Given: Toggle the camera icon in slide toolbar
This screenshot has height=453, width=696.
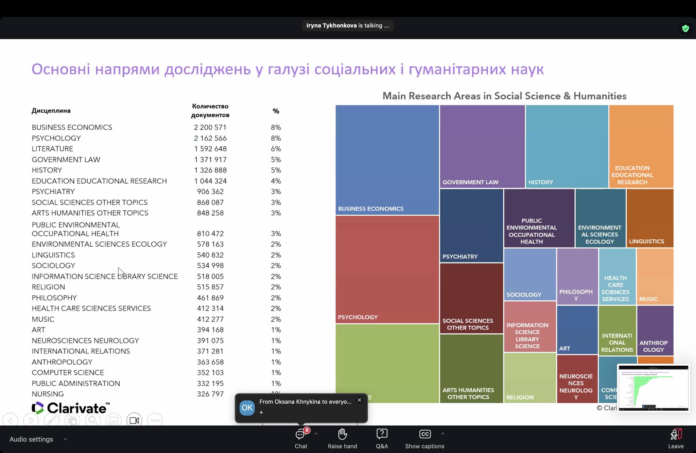Looking at the screenshot, I should [134, 420].
